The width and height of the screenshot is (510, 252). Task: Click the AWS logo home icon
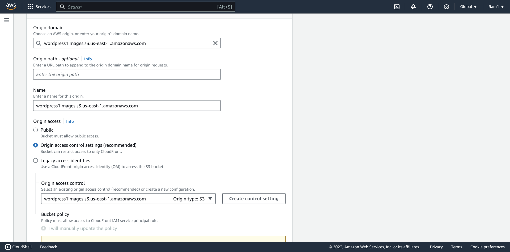pos(11,6)
